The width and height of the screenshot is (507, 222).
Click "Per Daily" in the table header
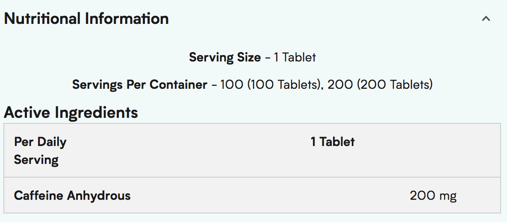click(x=40, y=142)
